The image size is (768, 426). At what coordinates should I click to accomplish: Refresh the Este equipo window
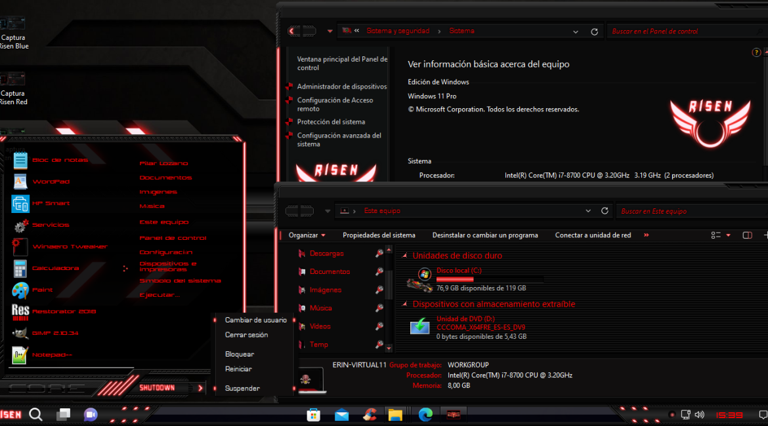point(605,211)
